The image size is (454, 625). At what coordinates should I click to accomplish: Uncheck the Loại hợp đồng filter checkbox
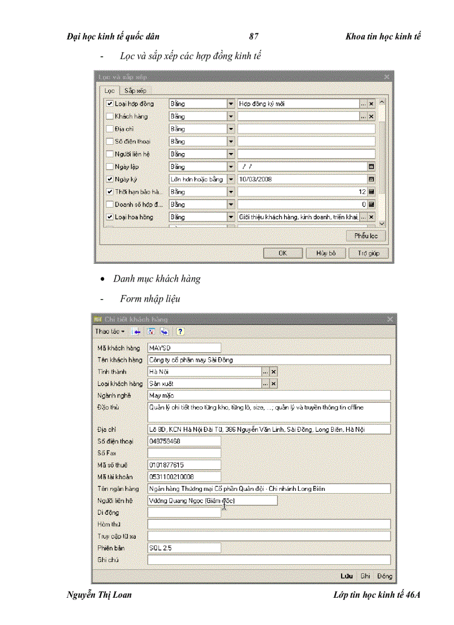coord(110,104)
